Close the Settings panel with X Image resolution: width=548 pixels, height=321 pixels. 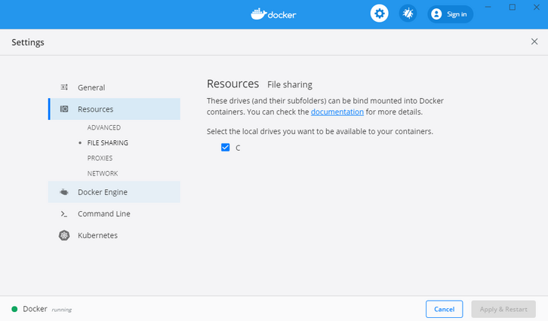tap(534, 42)
